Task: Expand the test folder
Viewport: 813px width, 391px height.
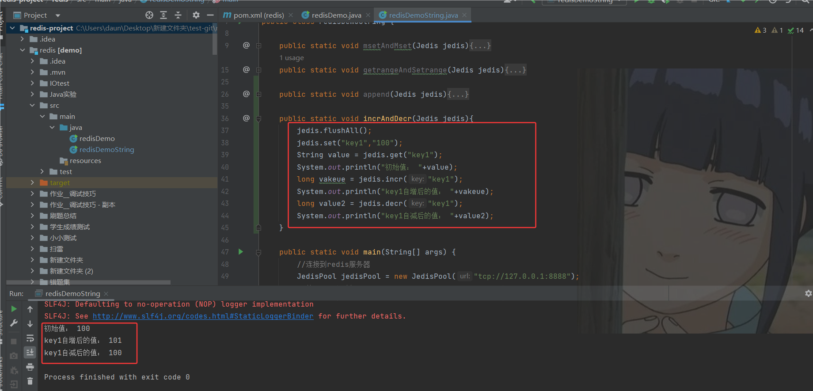Action: click(x=42, y=171)
